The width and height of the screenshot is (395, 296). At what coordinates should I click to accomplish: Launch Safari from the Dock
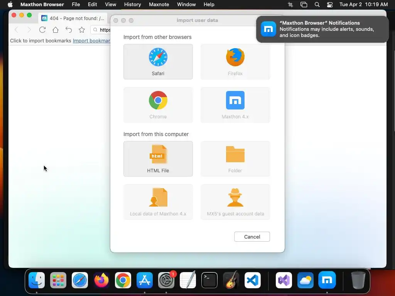click(80, 280)
